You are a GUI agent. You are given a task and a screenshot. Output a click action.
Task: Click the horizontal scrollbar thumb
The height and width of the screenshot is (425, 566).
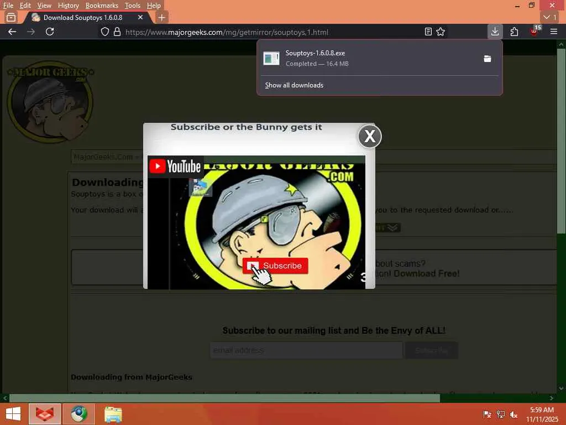pos(224,398)
